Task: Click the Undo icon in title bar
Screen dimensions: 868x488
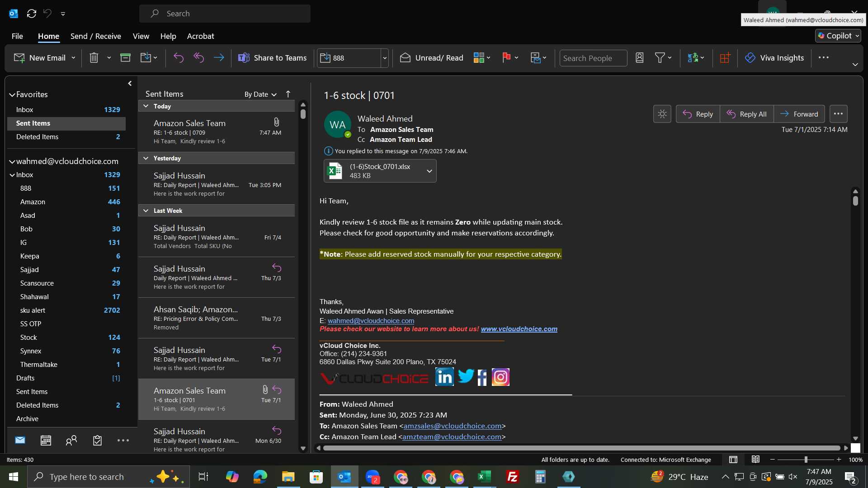Action: tap(47, 14)
